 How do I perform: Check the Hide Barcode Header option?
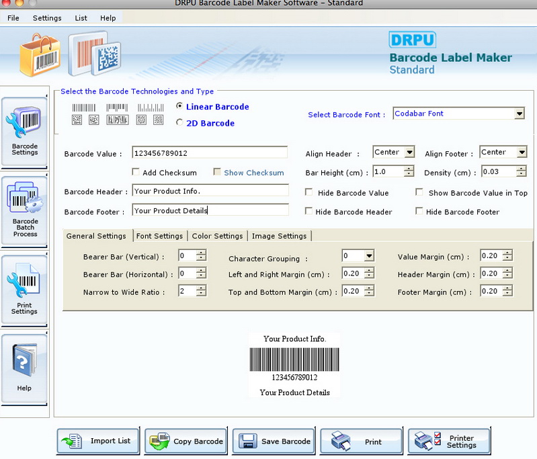click(308, 212)
